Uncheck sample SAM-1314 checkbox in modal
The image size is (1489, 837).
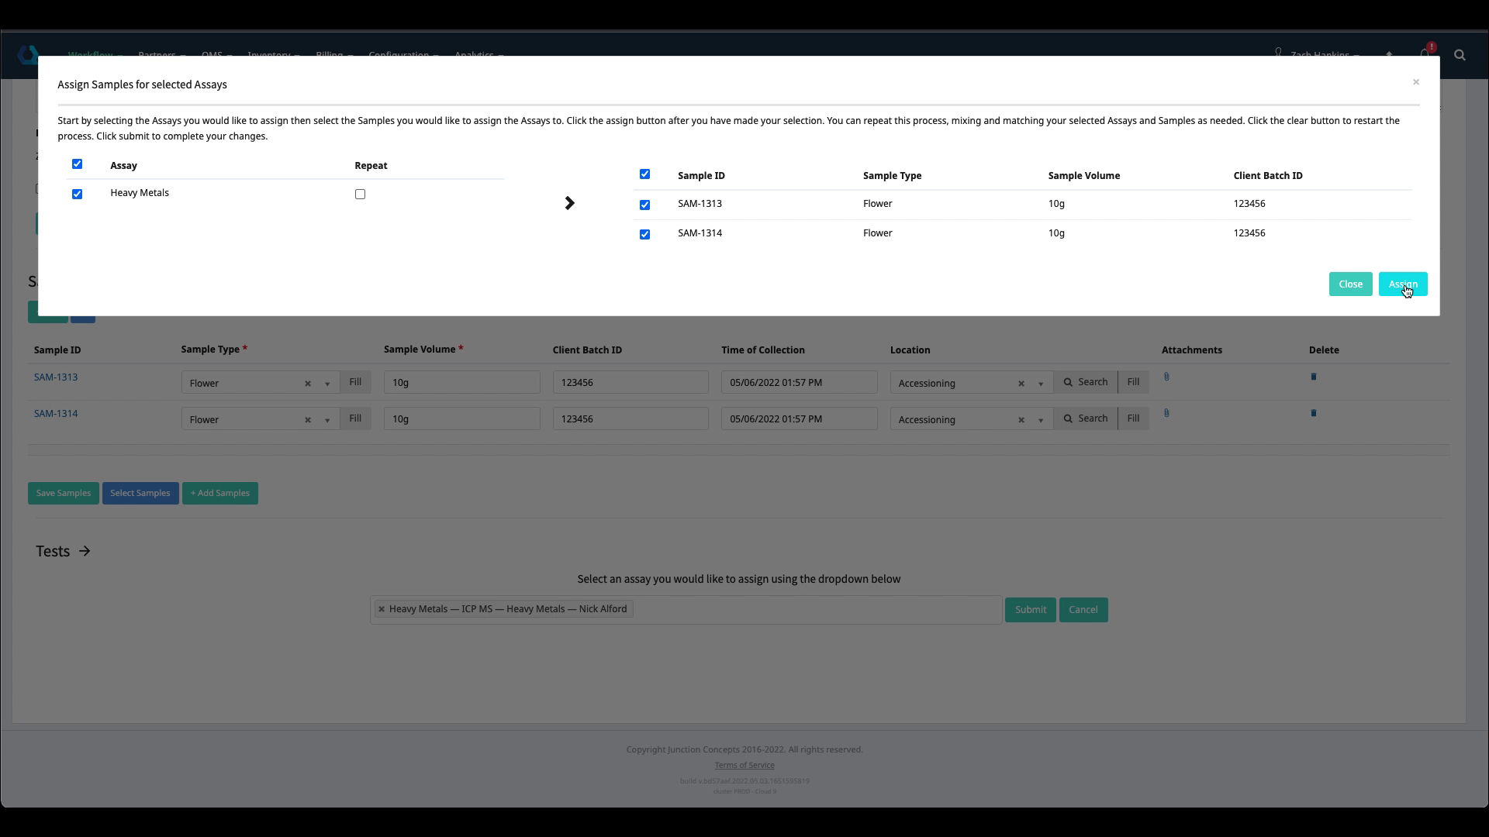[644, 234]
